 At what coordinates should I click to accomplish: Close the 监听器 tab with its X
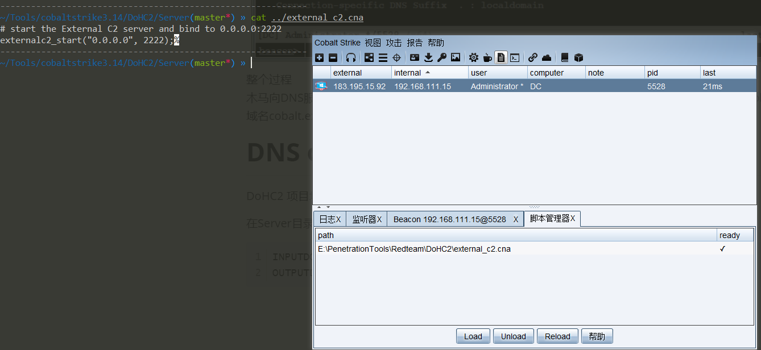pos(379,219)
